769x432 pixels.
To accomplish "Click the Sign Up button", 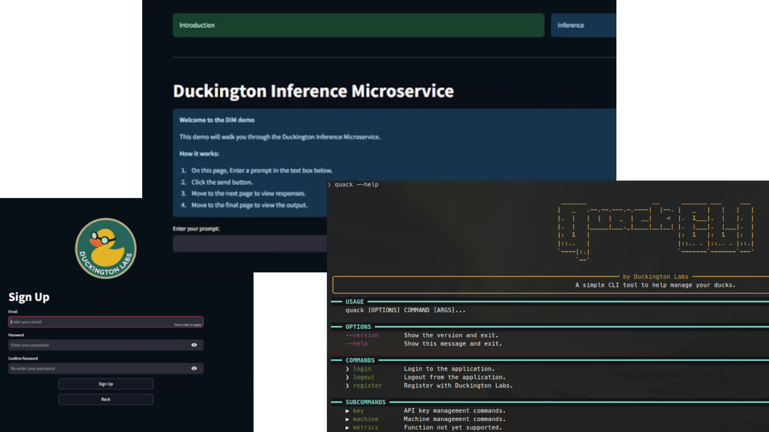I will click(x=105, y=384).
